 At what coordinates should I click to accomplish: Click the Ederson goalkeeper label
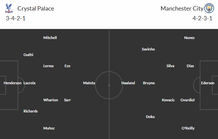(x=208, y=83)
